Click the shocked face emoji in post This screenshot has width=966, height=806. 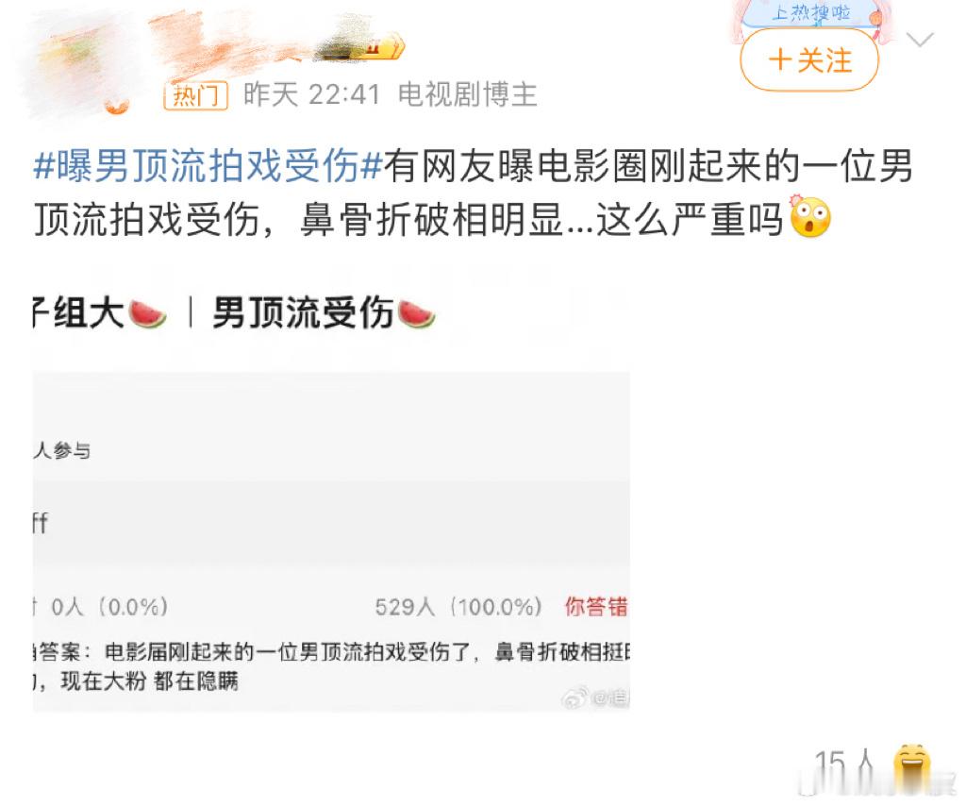[809, 217]
